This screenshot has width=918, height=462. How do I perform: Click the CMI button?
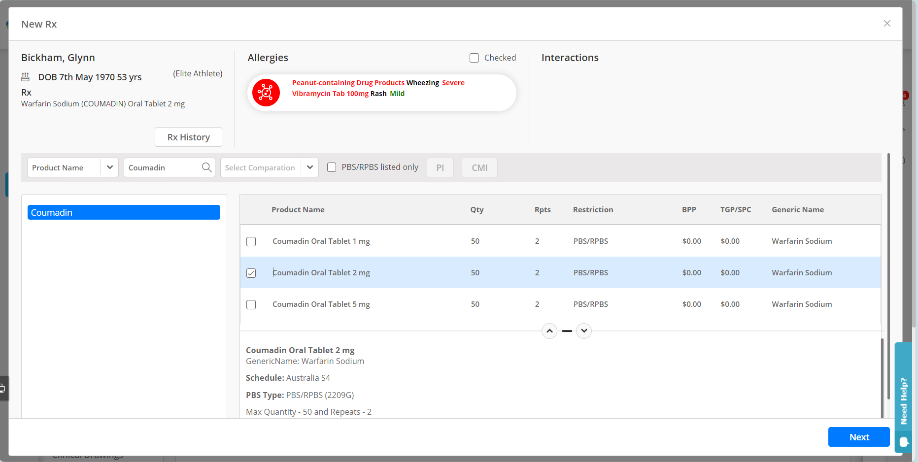tap(479, 167)
